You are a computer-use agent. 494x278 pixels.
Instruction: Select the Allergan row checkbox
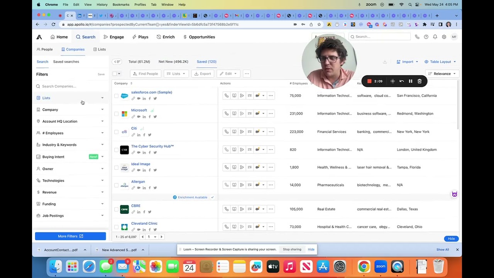[116, 185]
